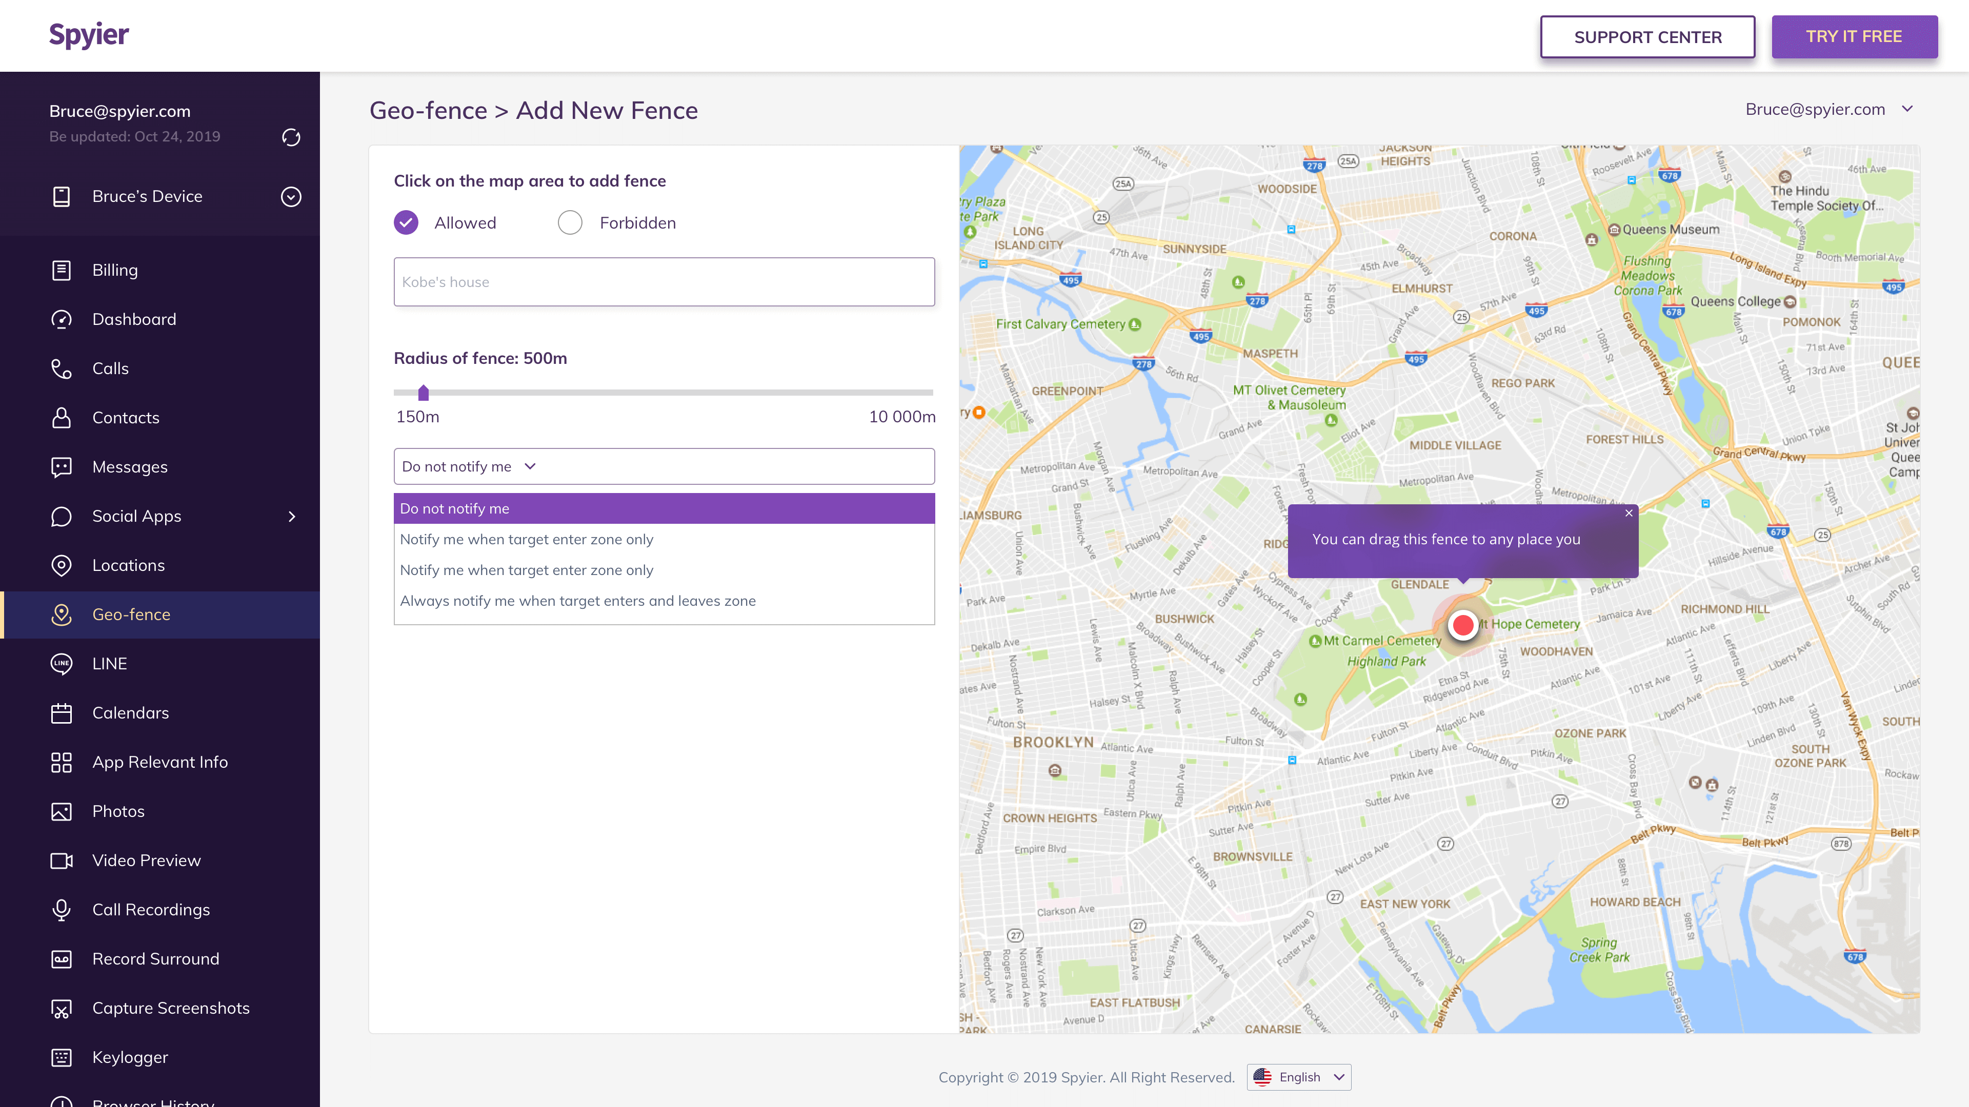Click 'Radius of fence: 500m' label
Screen dimensions: 1969x1107
[x=480, y=358]
